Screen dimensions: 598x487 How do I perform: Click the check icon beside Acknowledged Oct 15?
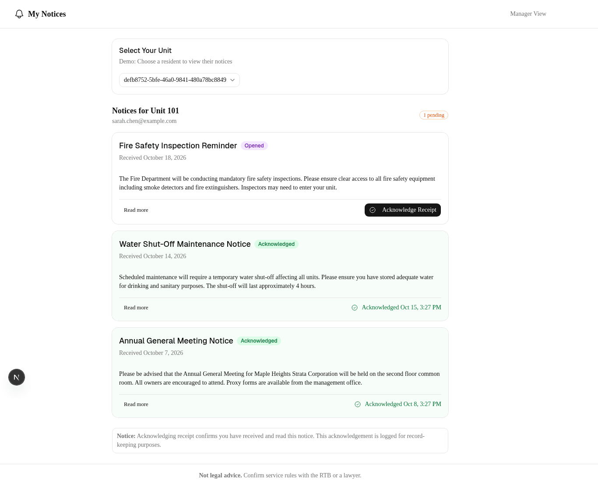point(355,308)
